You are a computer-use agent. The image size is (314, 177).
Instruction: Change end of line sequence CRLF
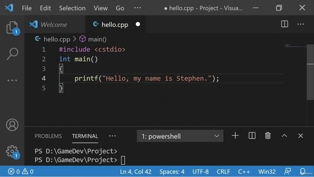click(223, 172)
